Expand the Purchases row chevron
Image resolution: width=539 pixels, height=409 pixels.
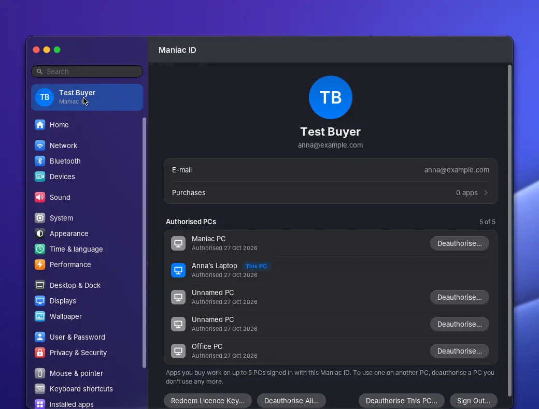click(486, 193)
